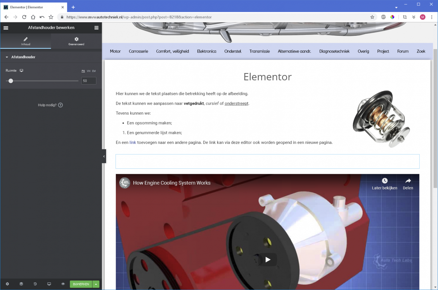
Task: Open the colorful circle extension icon
Action: click(x=392, y=17)
